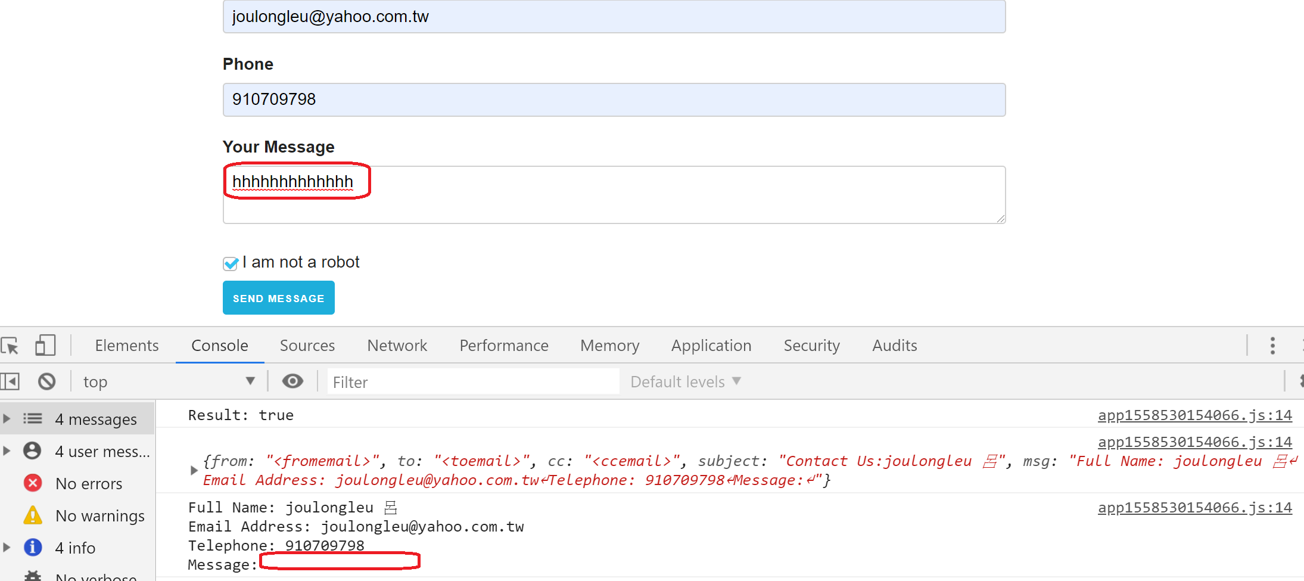Open DevTools three-dot customize menu
Screen dimensions: 1304x581
tap(1272, 346)
